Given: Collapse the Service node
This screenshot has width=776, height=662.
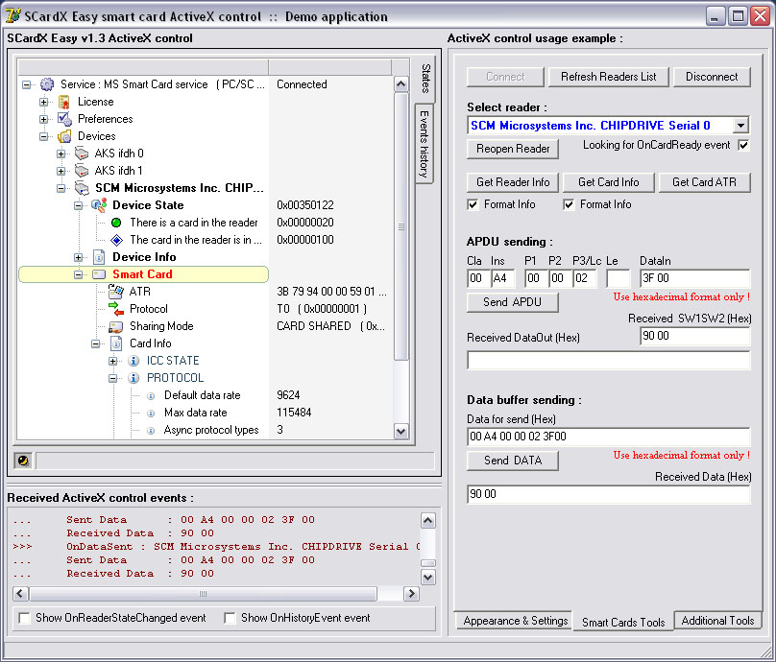Looking at the screenshot, I should [26, 85].
